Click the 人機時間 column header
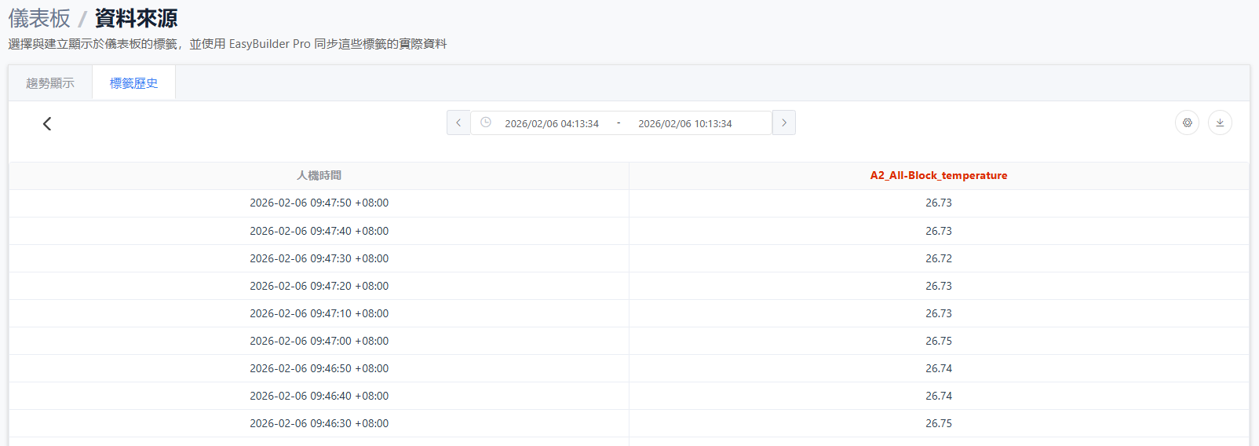Viewport: 1259px width, 446px height. point(319,176)
